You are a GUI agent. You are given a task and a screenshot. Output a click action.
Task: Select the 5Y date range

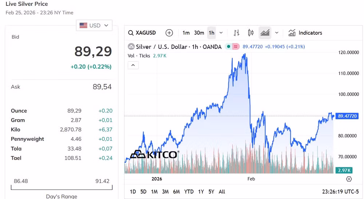click(211, 192)
